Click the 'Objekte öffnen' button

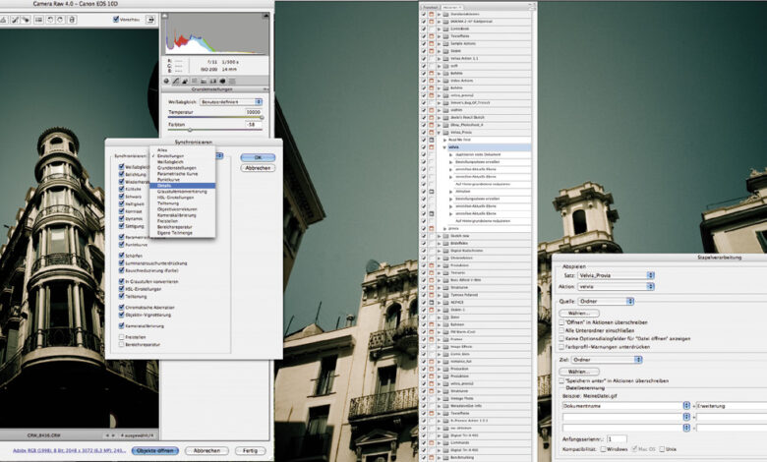(x=156, y=450)
